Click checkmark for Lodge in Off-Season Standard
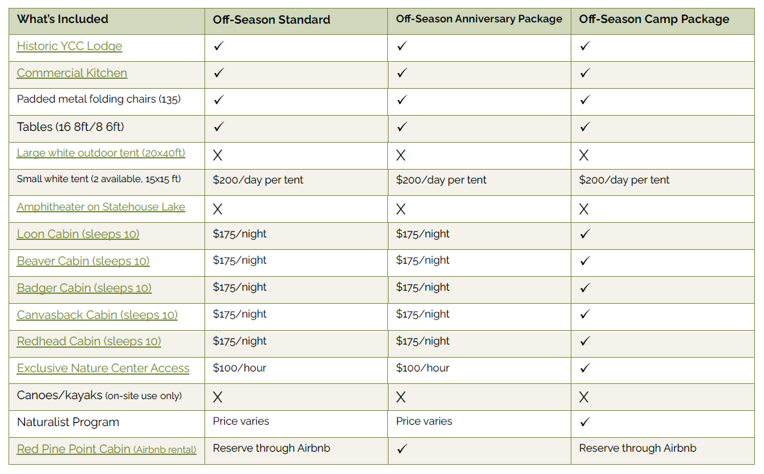The height and width of the screenshot is (474, 764). pos(219,46)
